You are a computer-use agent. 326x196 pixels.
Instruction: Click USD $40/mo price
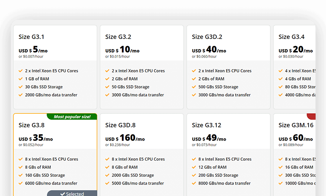point(209,50)
